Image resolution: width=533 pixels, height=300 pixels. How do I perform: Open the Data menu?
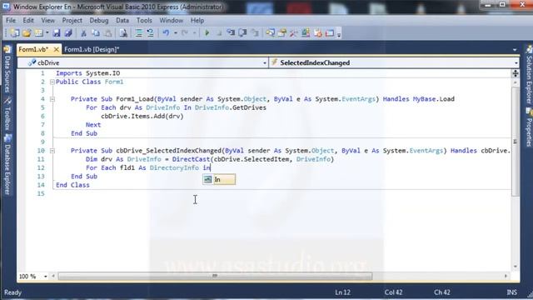tap(122, 20)
